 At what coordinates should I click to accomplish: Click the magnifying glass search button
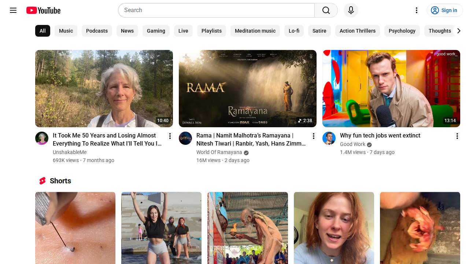(x=326, y=10)
